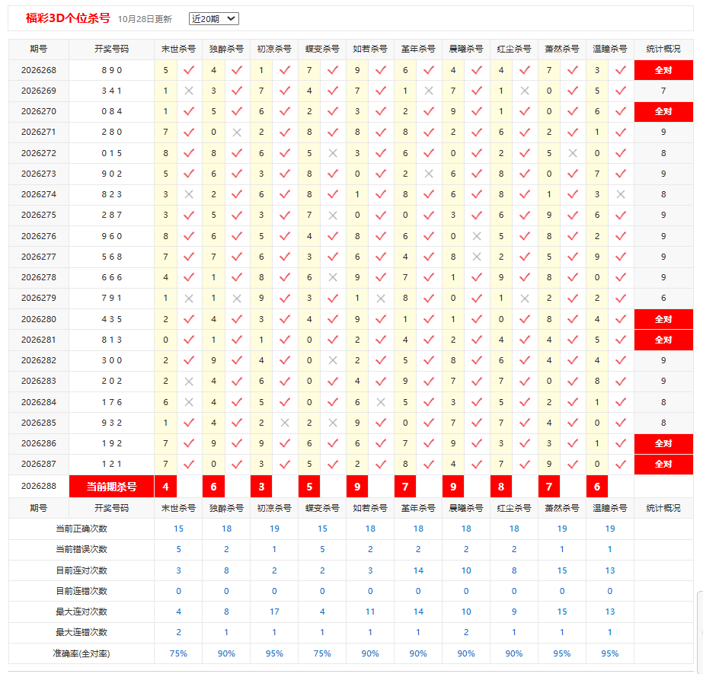Click 萧然杀号 value 15 in 目前连对次数 row
This screenshot has height=674, width=703.
coord(562,570)
